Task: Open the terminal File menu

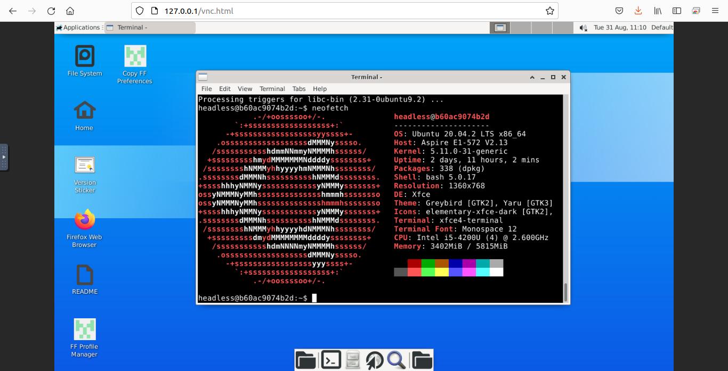Action: click(207, 89)
